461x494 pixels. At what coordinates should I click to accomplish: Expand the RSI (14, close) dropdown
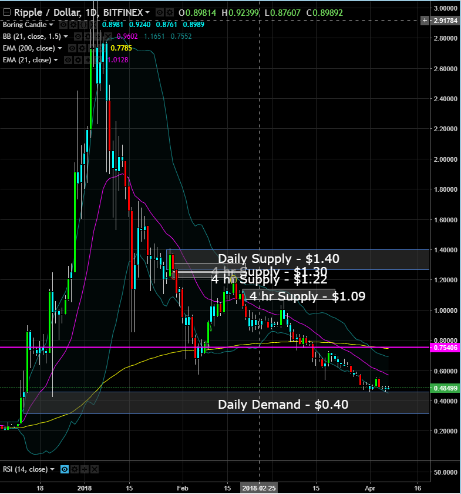click(52, 469)
